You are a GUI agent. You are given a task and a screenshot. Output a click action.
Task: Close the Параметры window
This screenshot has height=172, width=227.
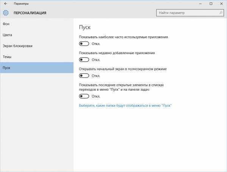coord(221,3)
